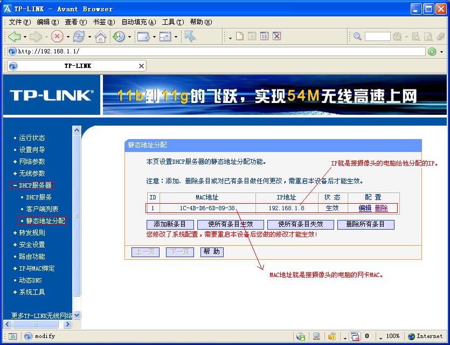
Task: Open the 编辑(E) menu
Action: [48, 22]
